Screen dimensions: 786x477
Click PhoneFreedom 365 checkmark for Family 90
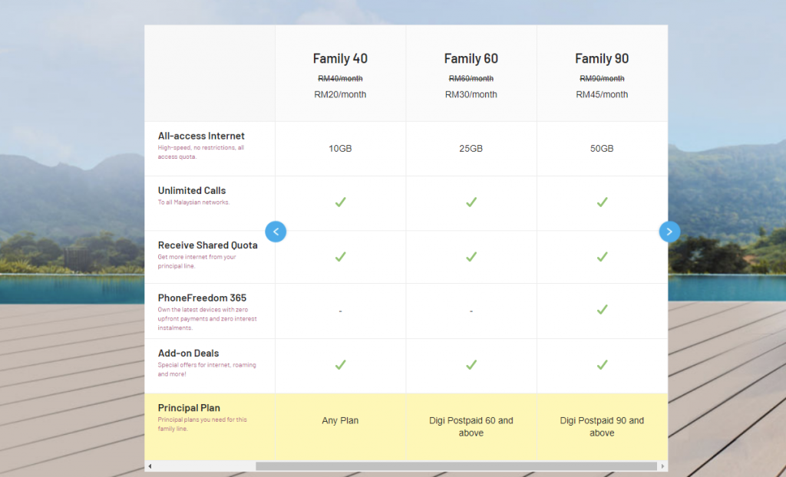tap(602, 310)
